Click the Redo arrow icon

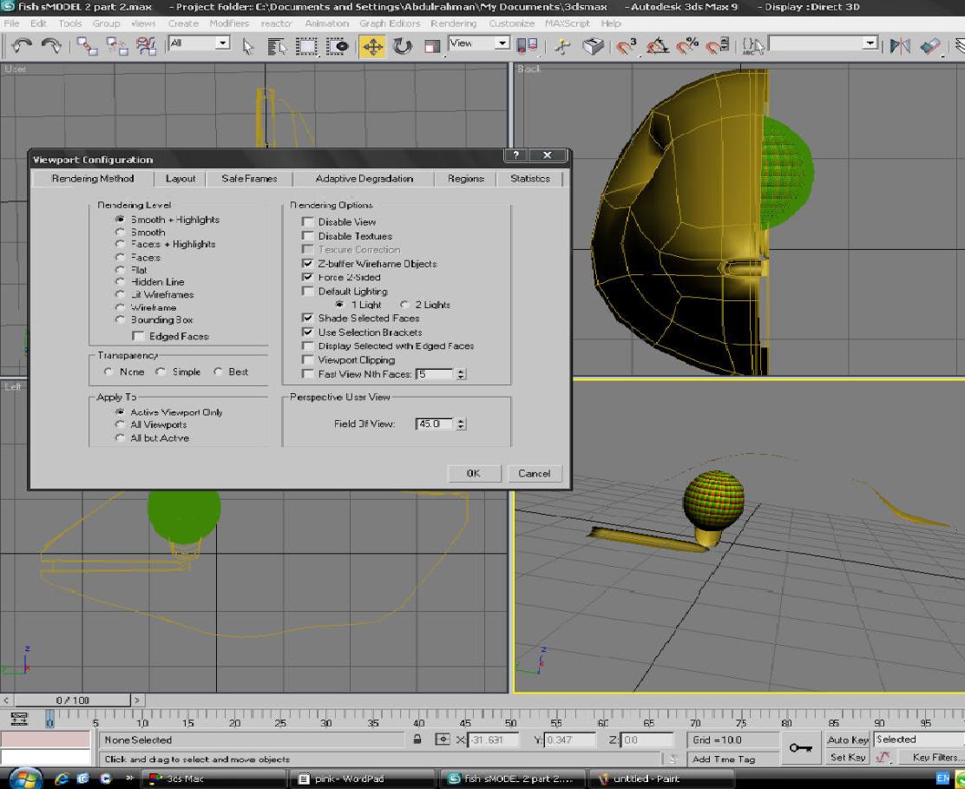[51, 46]
